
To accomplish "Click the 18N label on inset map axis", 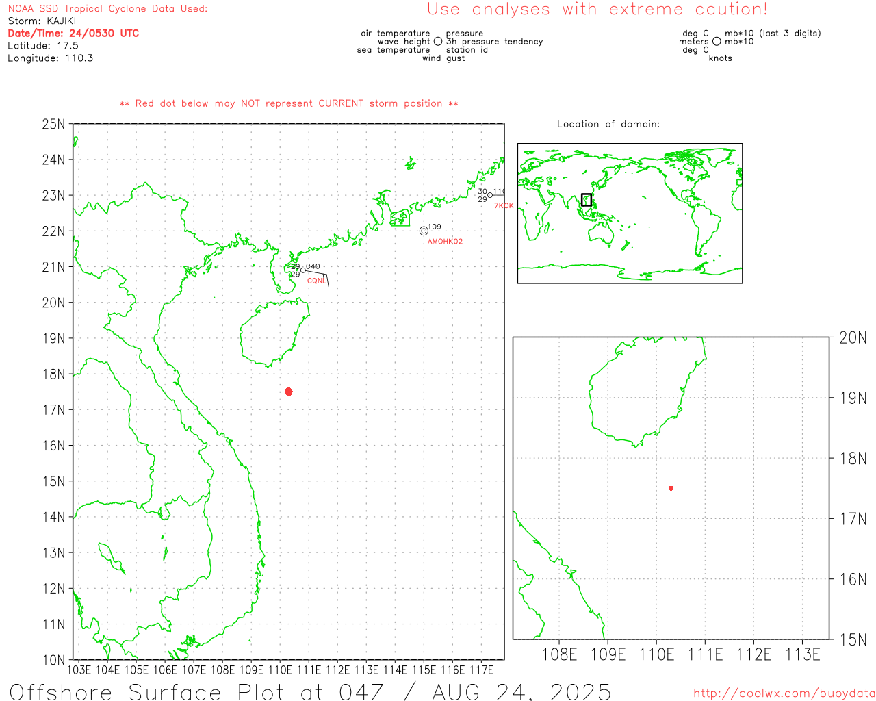I will [853, 459].
